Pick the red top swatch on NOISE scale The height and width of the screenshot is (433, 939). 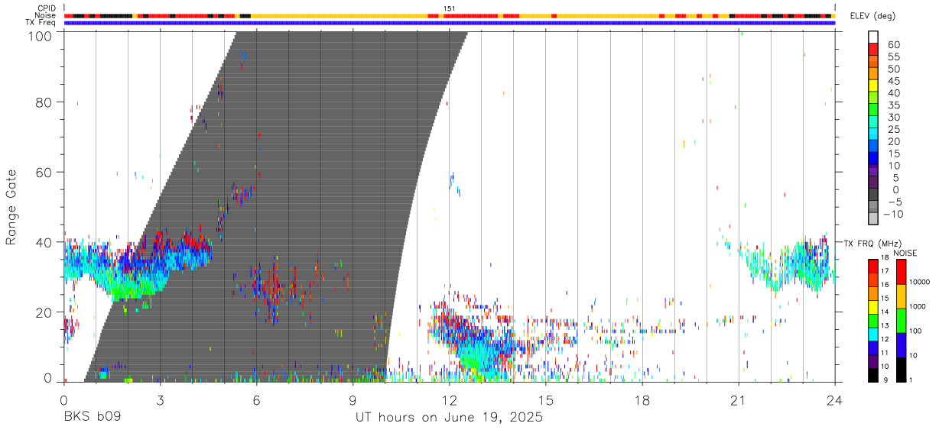click(901, 271)
